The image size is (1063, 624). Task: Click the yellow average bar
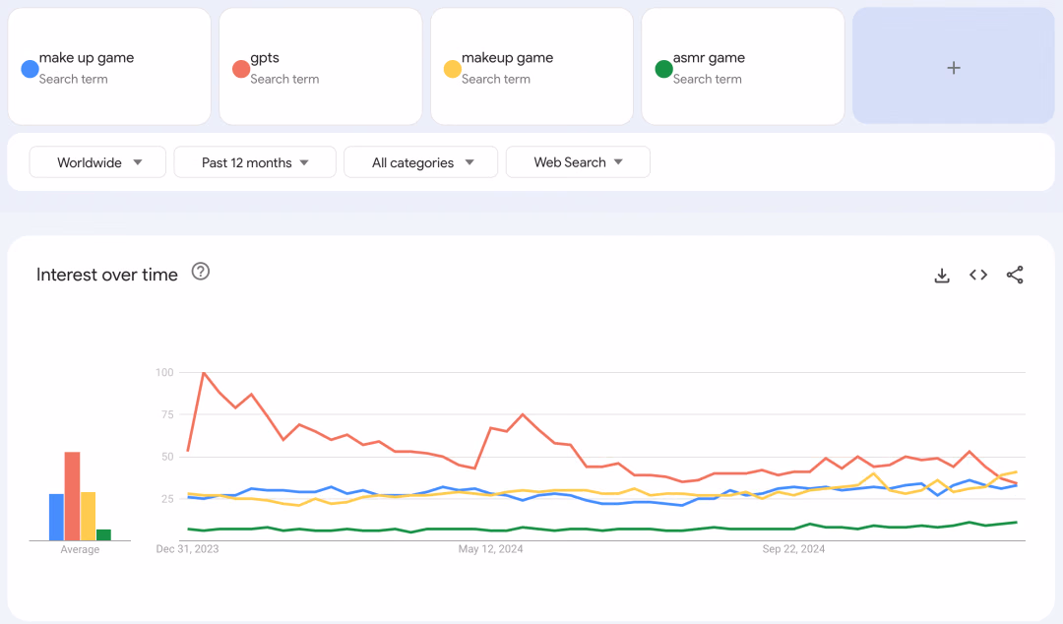click(x=89, y=516)
